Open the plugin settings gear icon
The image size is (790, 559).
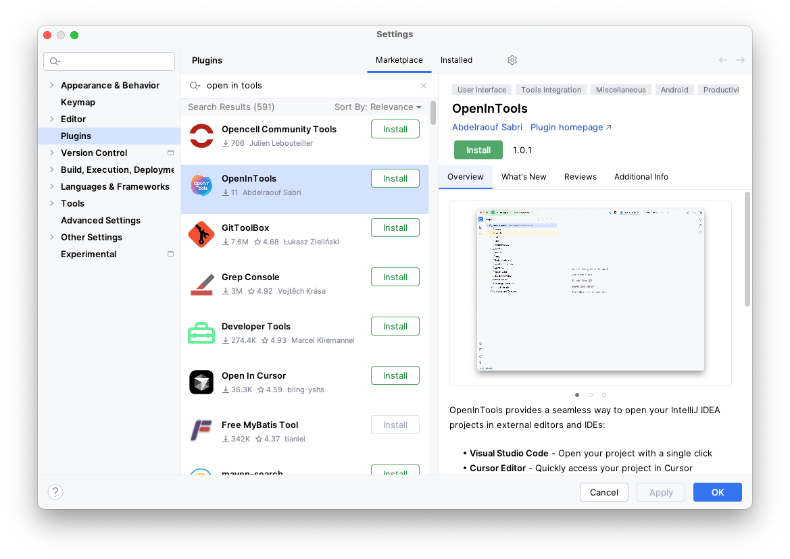pyautogui.click(x=512, y=60)
